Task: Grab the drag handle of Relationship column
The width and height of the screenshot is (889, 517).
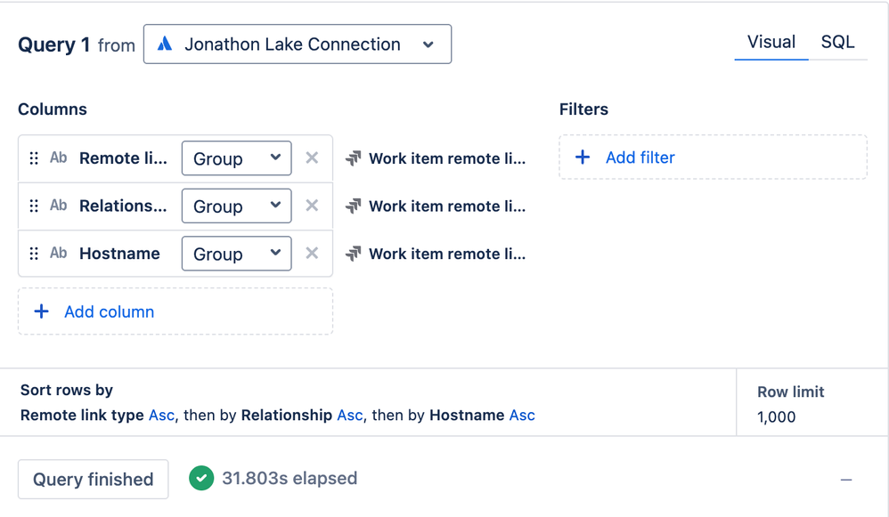Action: [34, 206]
